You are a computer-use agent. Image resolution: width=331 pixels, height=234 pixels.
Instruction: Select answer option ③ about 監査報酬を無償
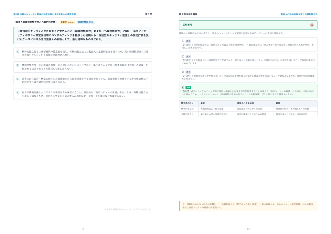coord(83,80)
